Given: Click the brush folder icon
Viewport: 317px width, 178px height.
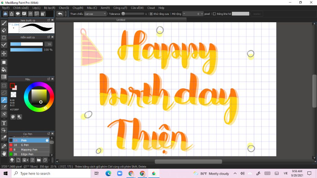Looking at the screenshot, I should coord(39,160).
